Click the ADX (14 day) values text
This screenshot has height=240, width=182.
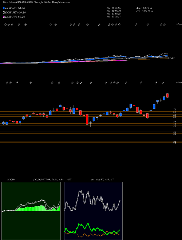click(102, 180)
